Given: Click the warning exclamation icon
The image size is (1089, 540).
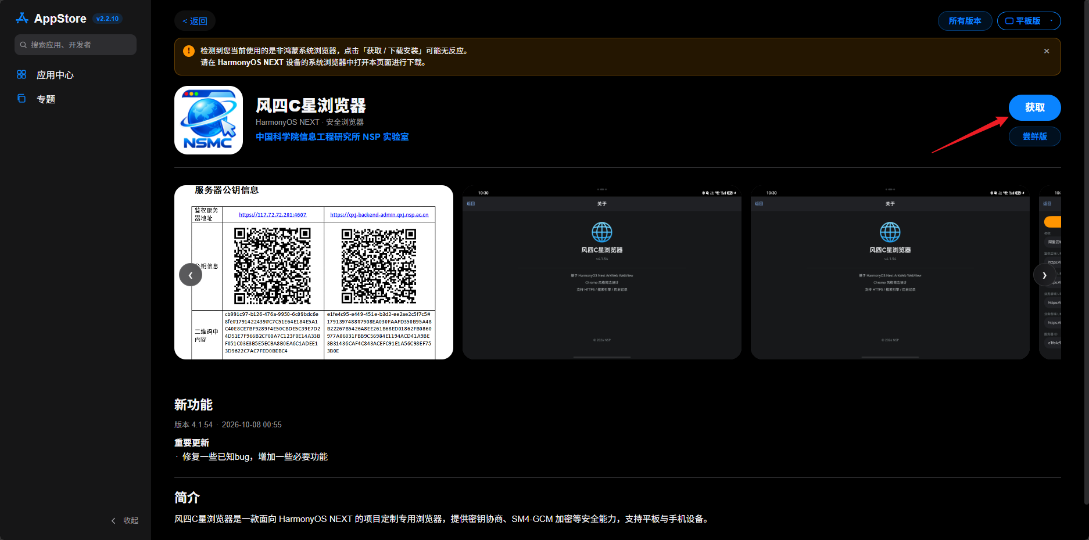Looking at the screenshot, I should point(189,51).
